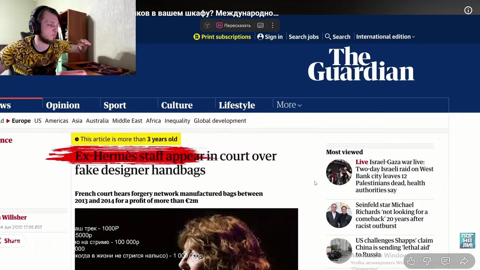Go to the Culture section
The height and width of the screenshot is (270, 480).
tap(177, 105)
